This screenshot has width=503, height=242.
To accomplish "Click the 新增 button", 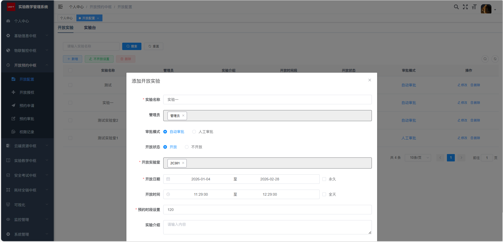I will pyautogui.click(x=72, y=59).
